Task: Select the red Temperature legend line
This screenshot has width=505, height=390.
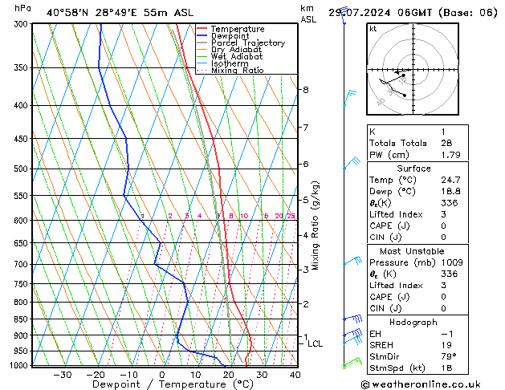Action: 202,29
